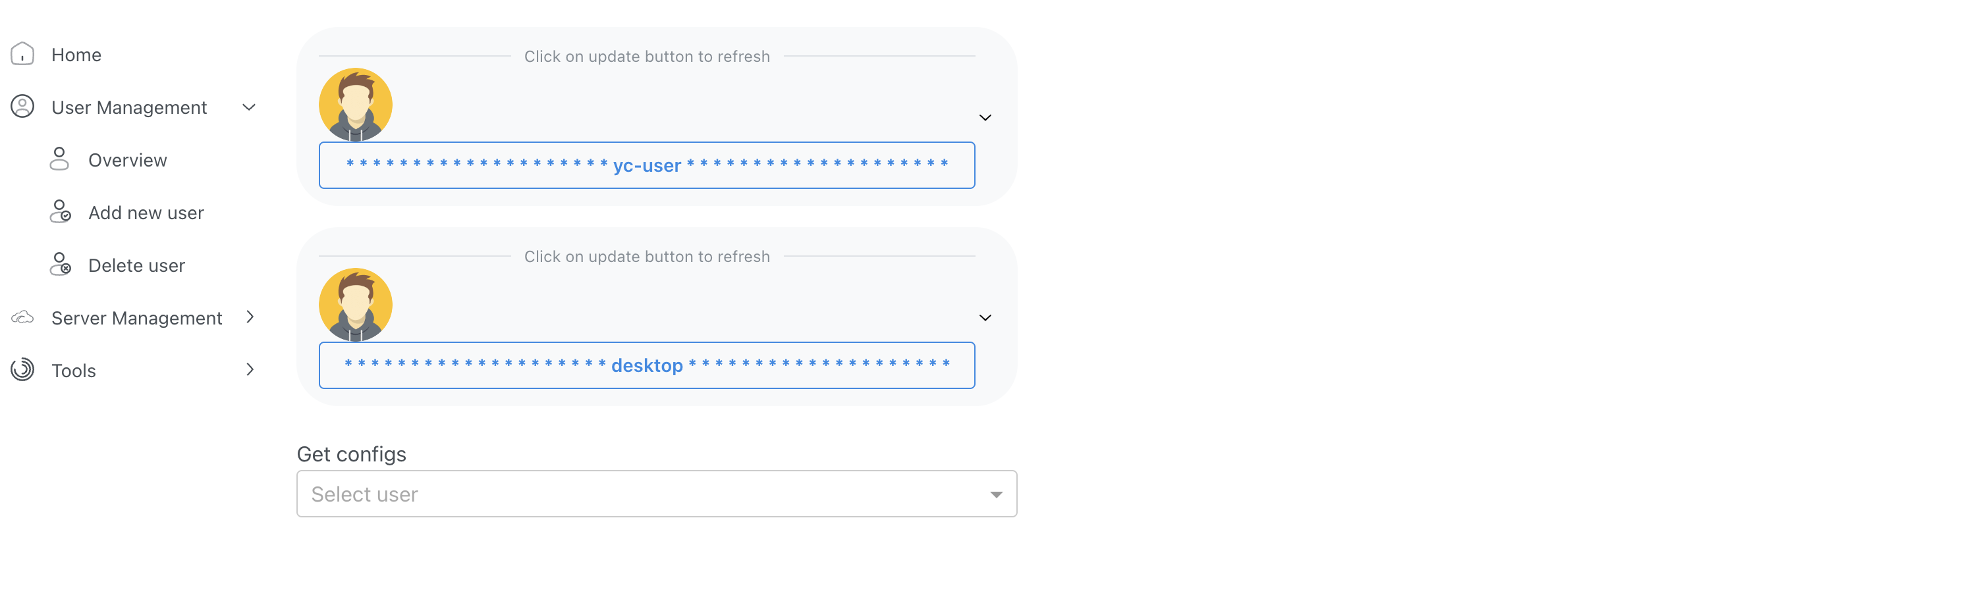Expand the Tools submenu arrow
This screenshot has width=1984, height=599.
pyautogui.click(x=250, y=369)
